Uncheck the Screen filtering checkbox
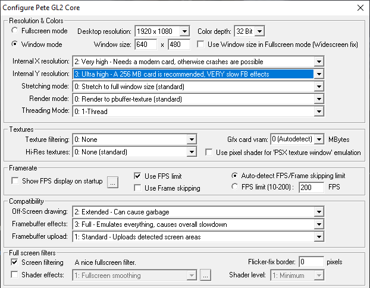 point(14,262)
